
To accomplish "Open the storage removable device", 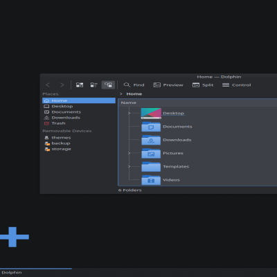I will tap(79, 149).
